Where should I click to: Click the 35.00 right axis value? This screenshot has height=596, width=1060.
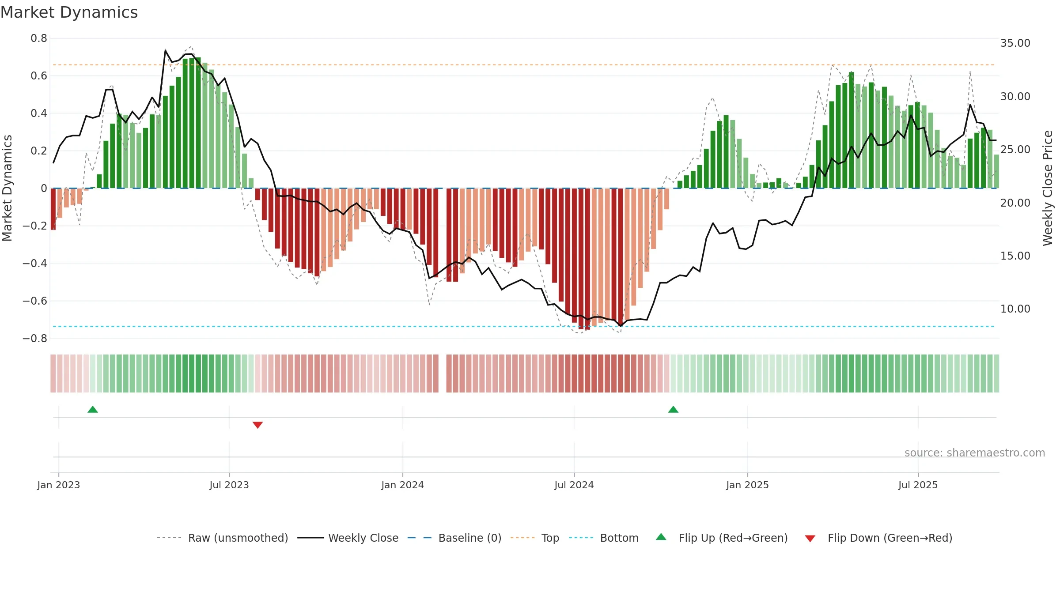point(1015,43)
